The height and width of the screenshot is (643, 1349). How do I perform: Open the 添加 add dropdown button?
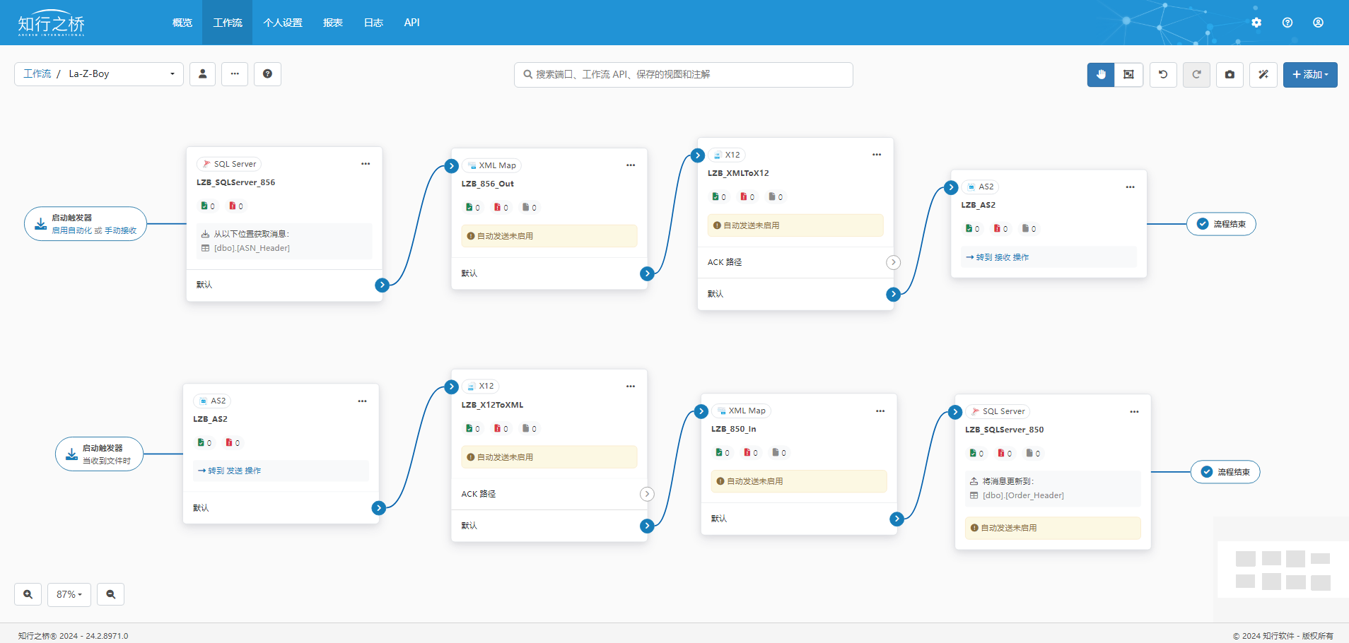point(1310,74)
